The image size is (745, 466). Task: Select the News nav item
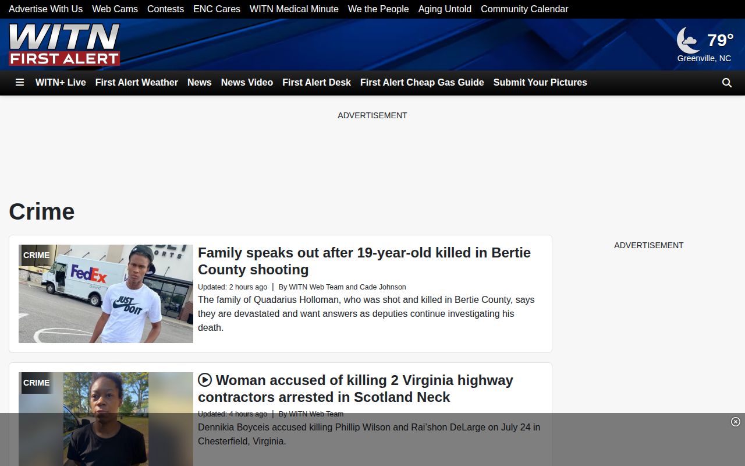coord(200,83)
